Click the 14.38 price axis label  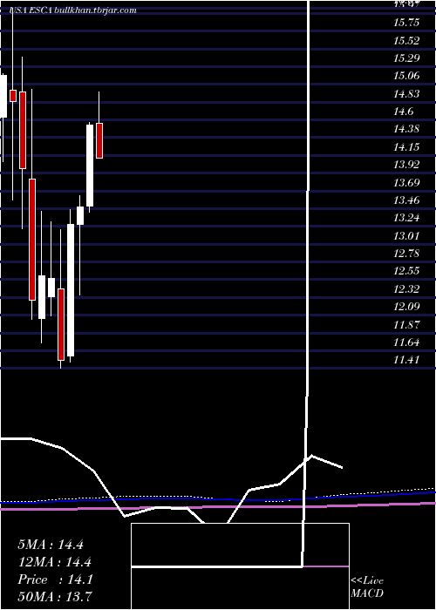(406, 129)
